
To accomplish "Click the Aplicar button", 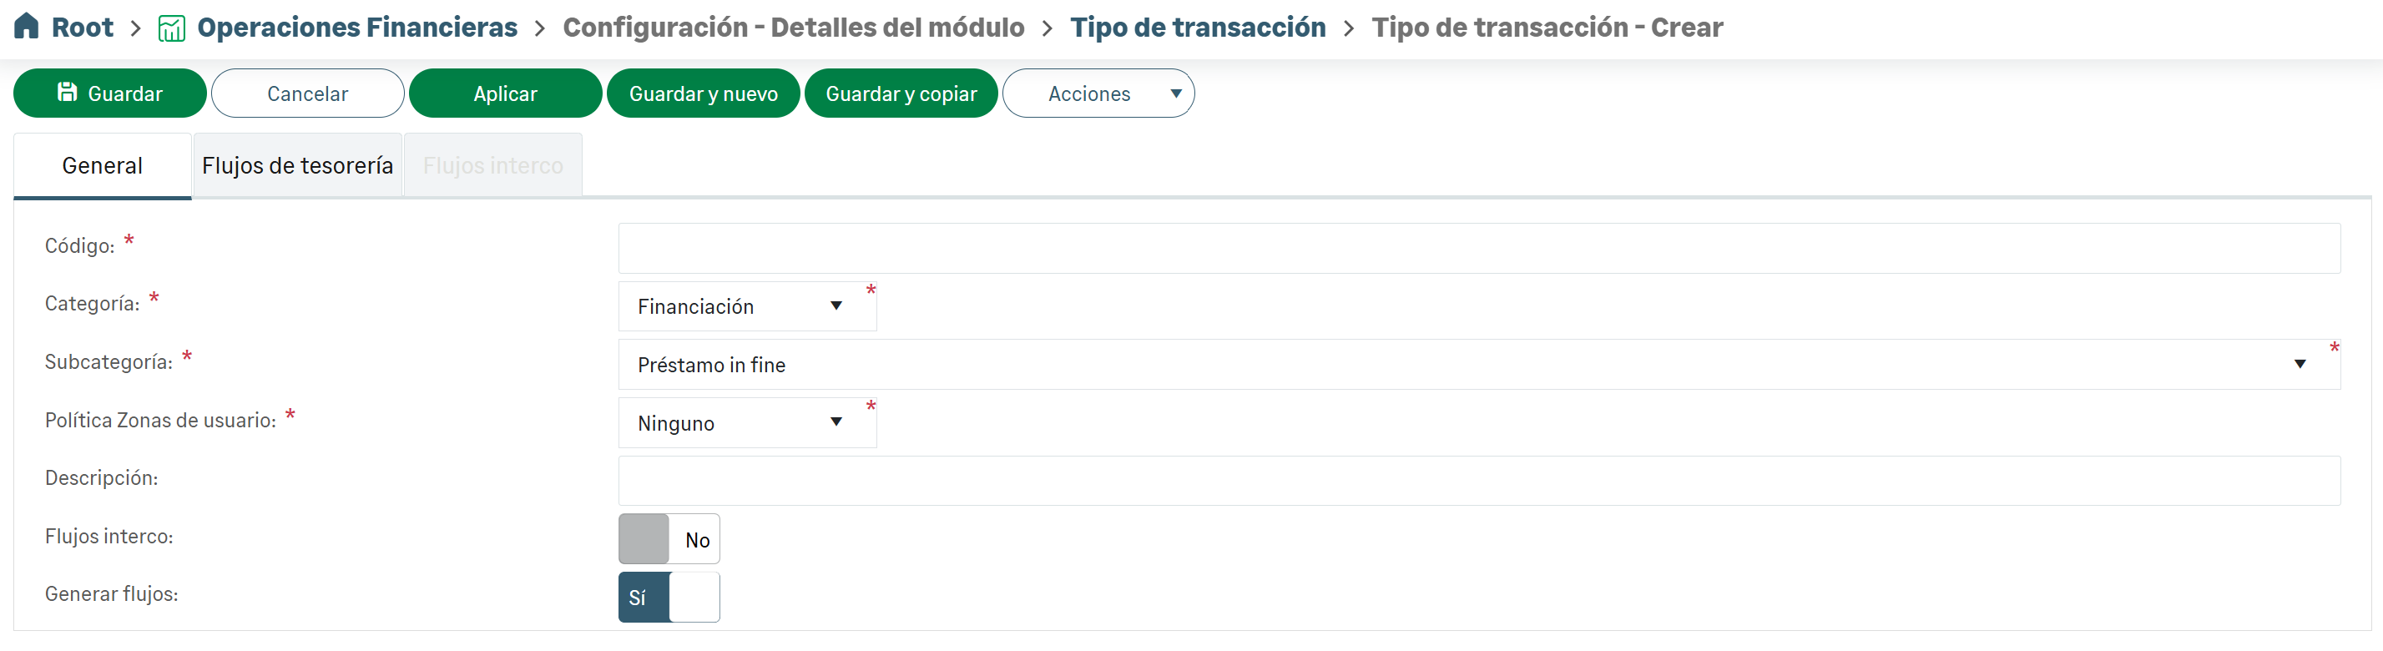I will point(505,93).
